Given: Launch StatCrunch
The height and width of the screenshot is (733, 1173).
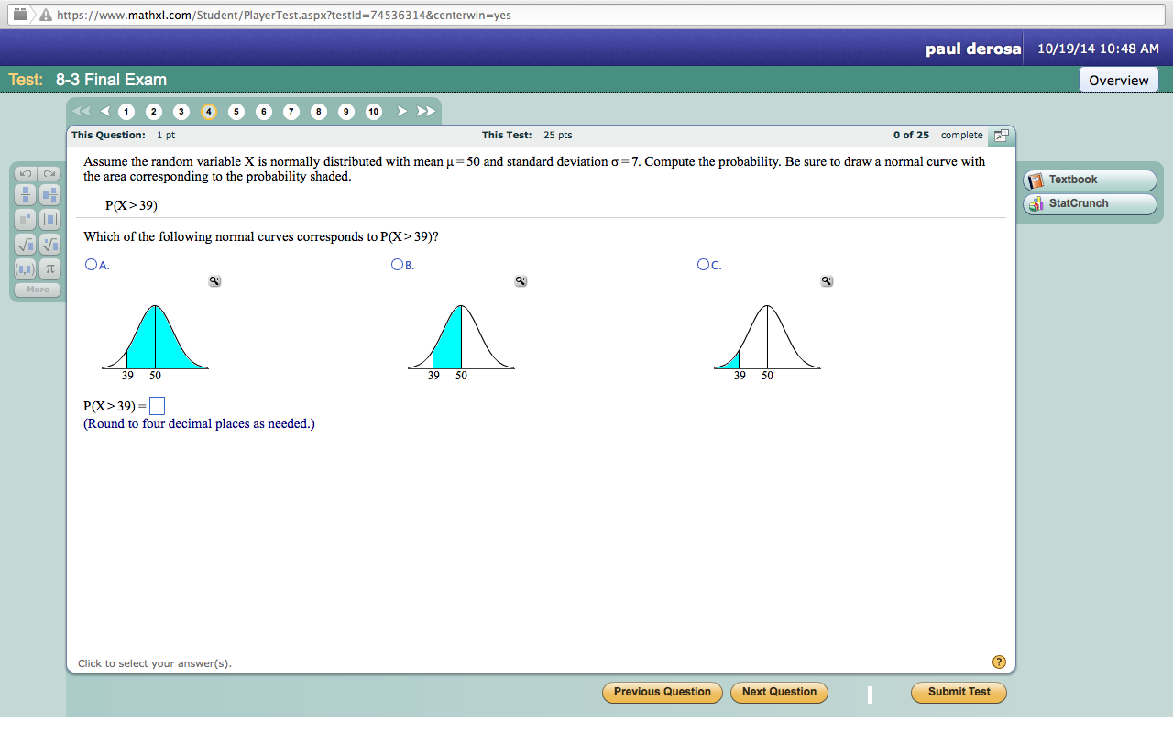Looking at the screenshot, I should (1089, 203).
